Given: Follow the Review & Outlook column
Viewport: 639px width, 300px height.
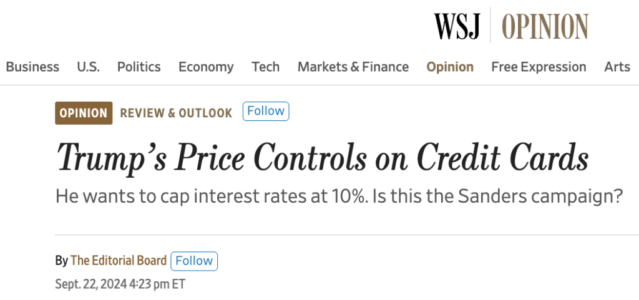Looking at the screenshot, I should click(x=266, y=111).
